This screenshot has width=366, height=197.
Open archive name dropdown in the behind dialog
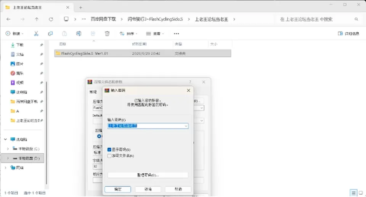[x=201, y=108]
